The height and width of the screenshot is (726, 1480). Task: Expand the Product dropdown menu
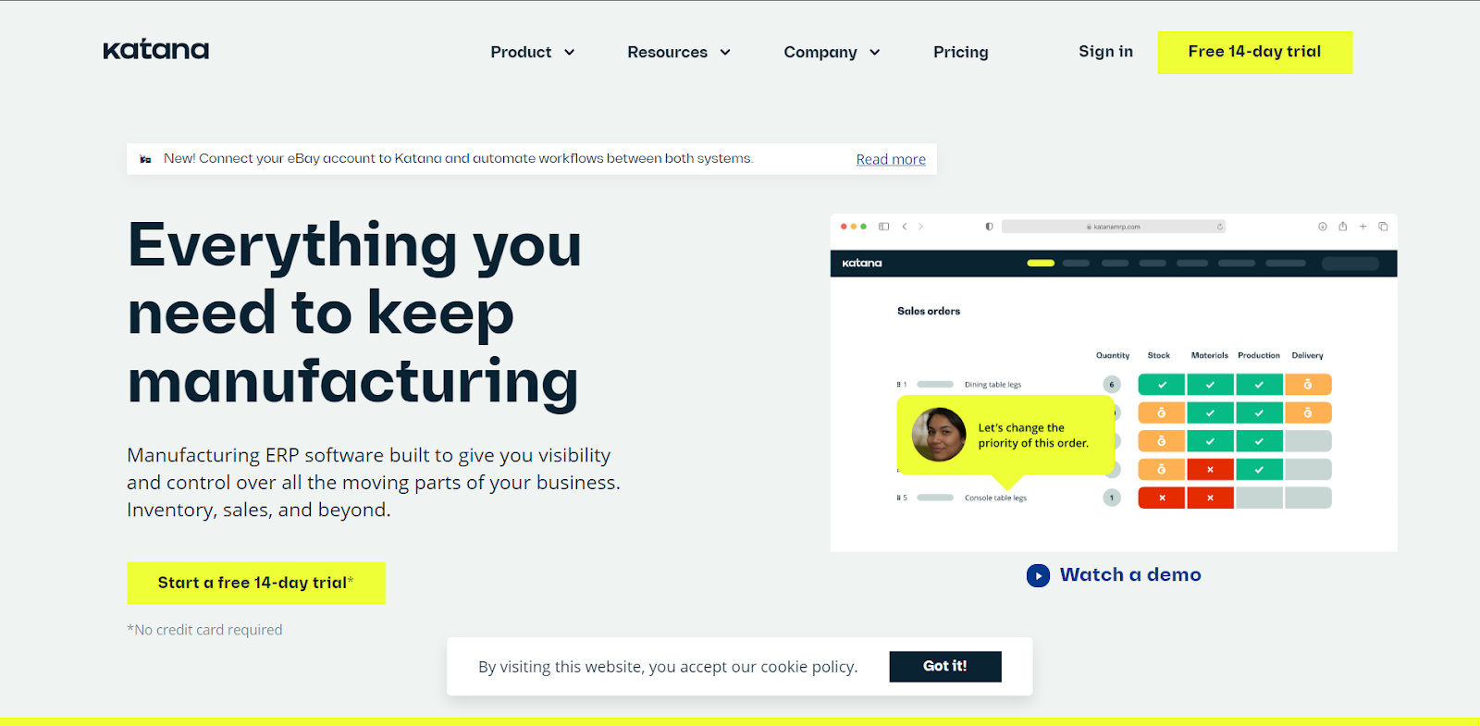pos(533,53)
